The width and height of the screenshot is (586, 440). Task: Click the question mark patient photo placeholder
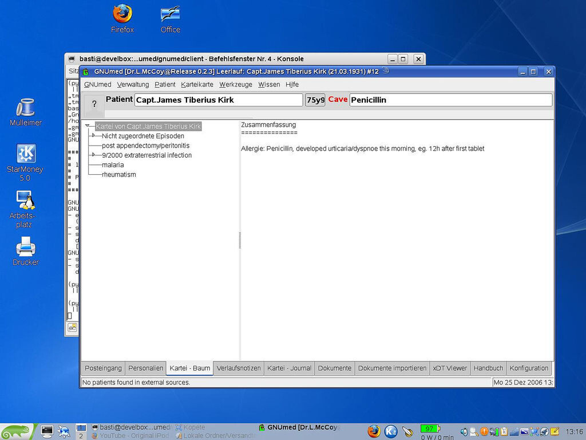(94, 104)
